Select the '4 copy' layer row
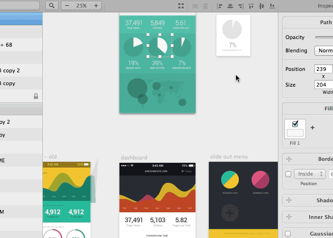The height and width of the screenshot is (238, 333). [21, 83]
